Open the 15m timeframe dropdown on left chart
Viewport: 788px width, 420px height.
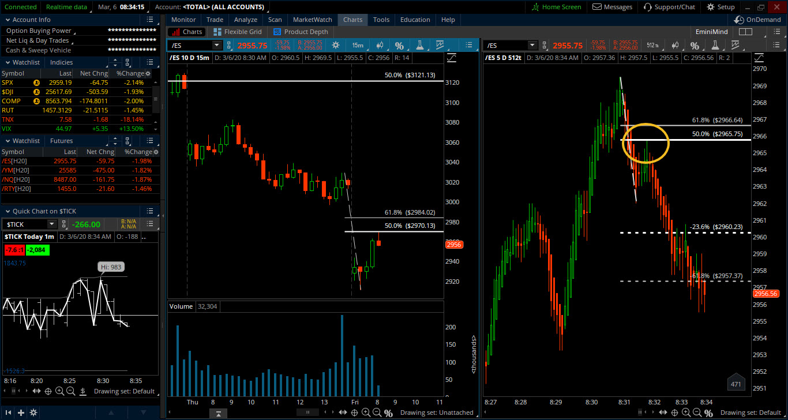[x=357, y=44]
